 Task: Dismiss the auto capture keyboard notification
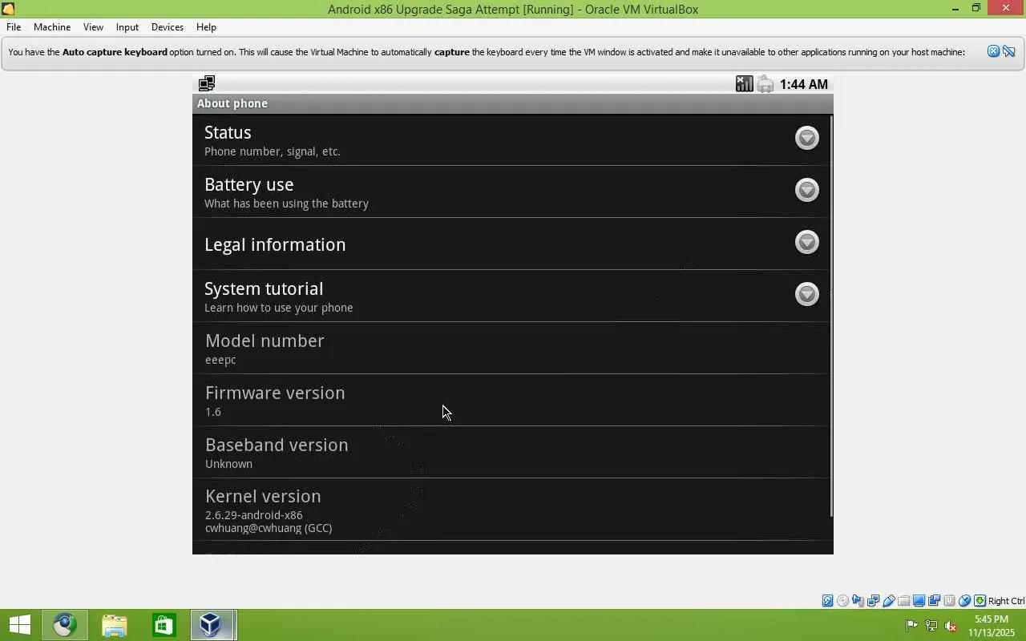pyautogui.click(x=993, y=51)
